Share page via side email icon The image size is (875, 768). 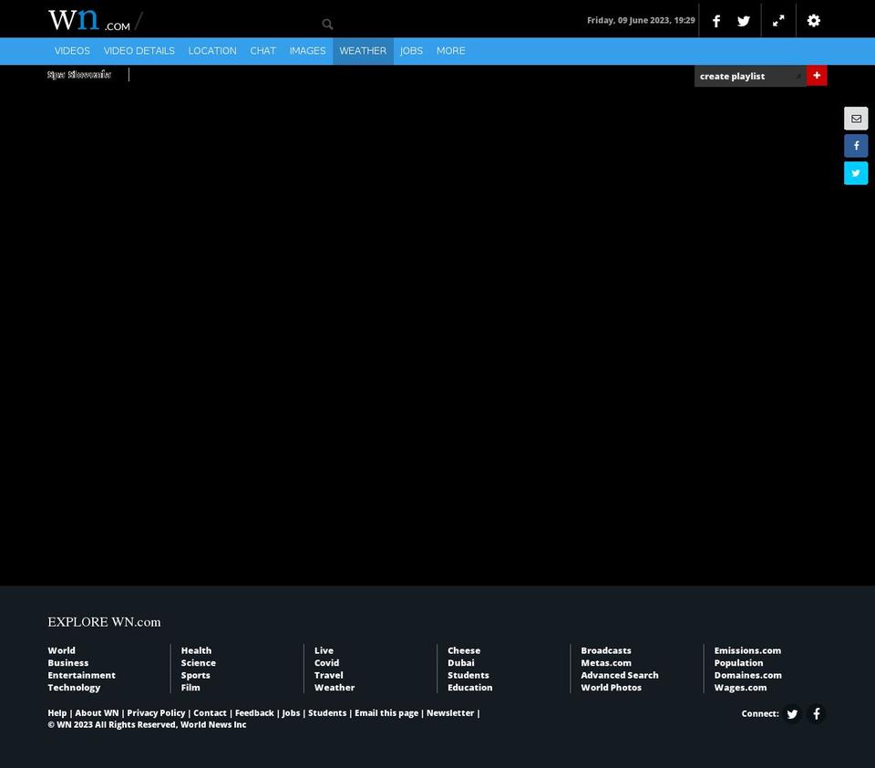[x=856, y=119]
